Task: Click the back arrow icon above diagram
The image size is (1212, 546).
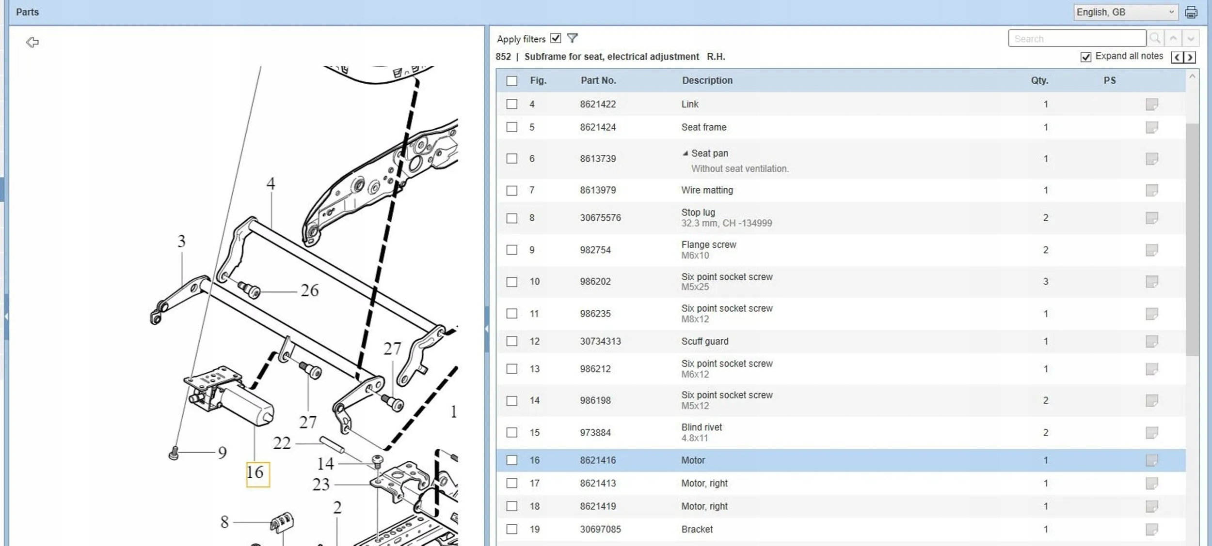Action: click(x=32, y=43)
